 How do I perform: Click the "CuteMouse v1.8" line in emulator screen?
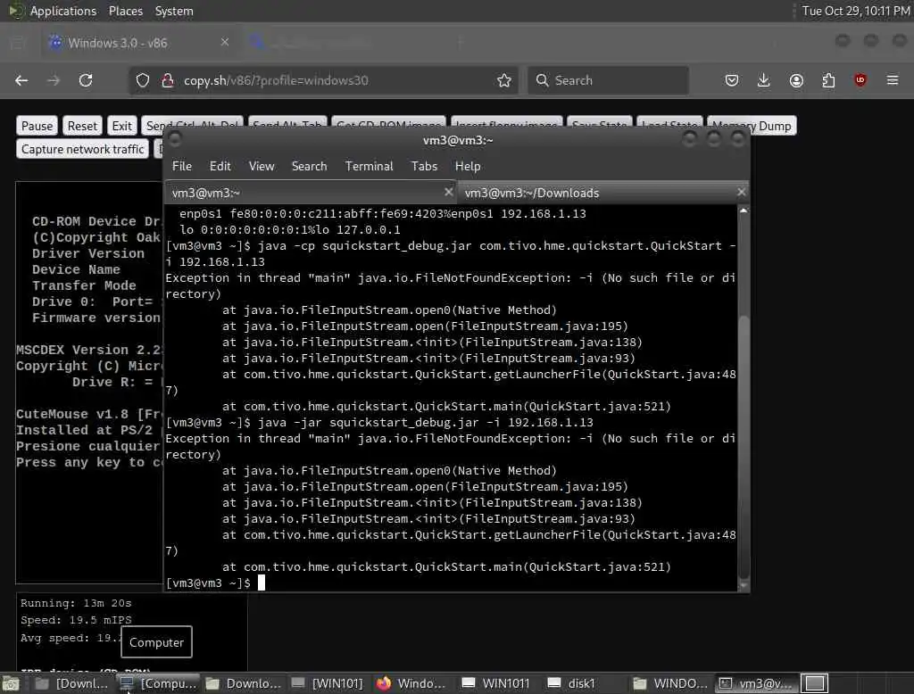90,414
